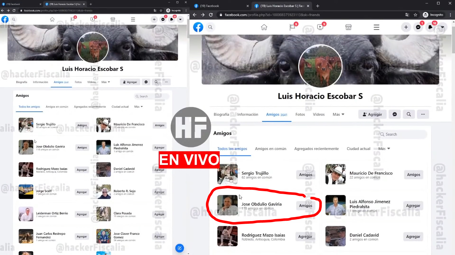Viewport: 455px width, 255px height.
Task: Click Sergio Trujillo photo thumbnail in right window
Action: pyautogui.click(x=227, y=174)
